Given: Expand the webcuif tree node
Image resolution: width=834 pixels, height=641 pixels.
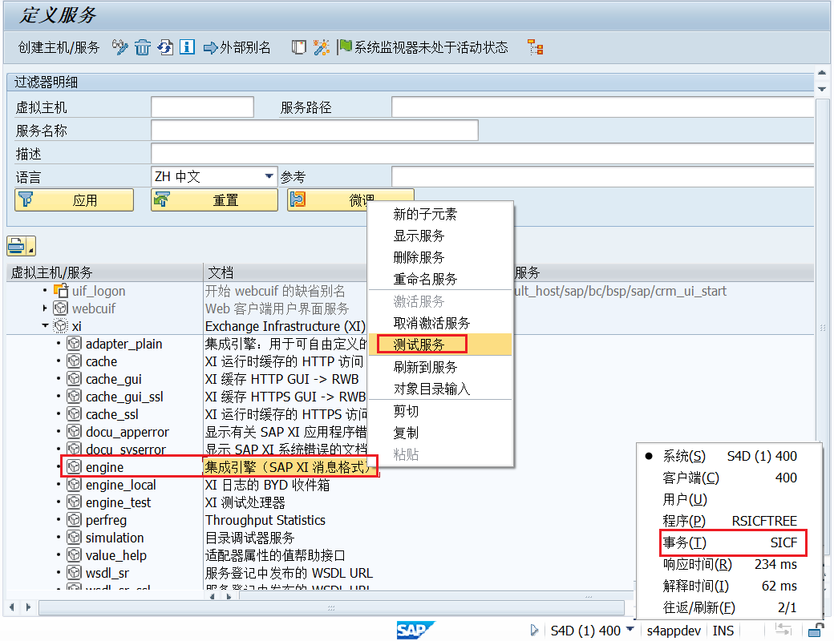Looking at the screenshot, I should coord(45,308).
